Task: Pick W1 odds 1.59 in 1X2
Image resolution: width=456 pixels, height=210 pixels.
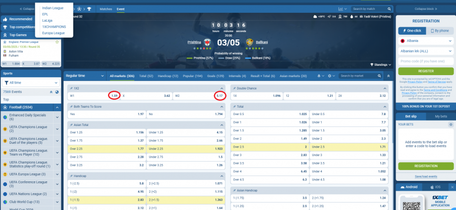Action: pos(94,96)
